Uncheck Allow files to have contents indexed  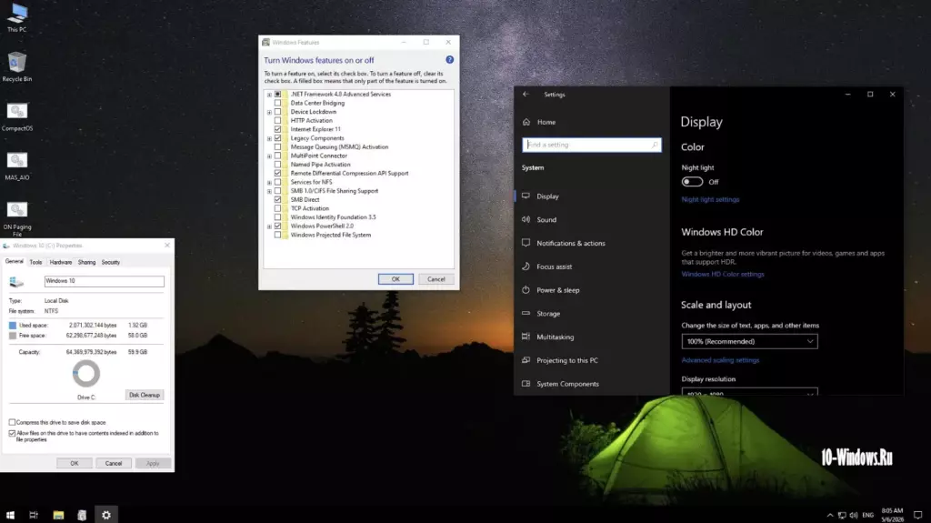click(x=12, y=433)
